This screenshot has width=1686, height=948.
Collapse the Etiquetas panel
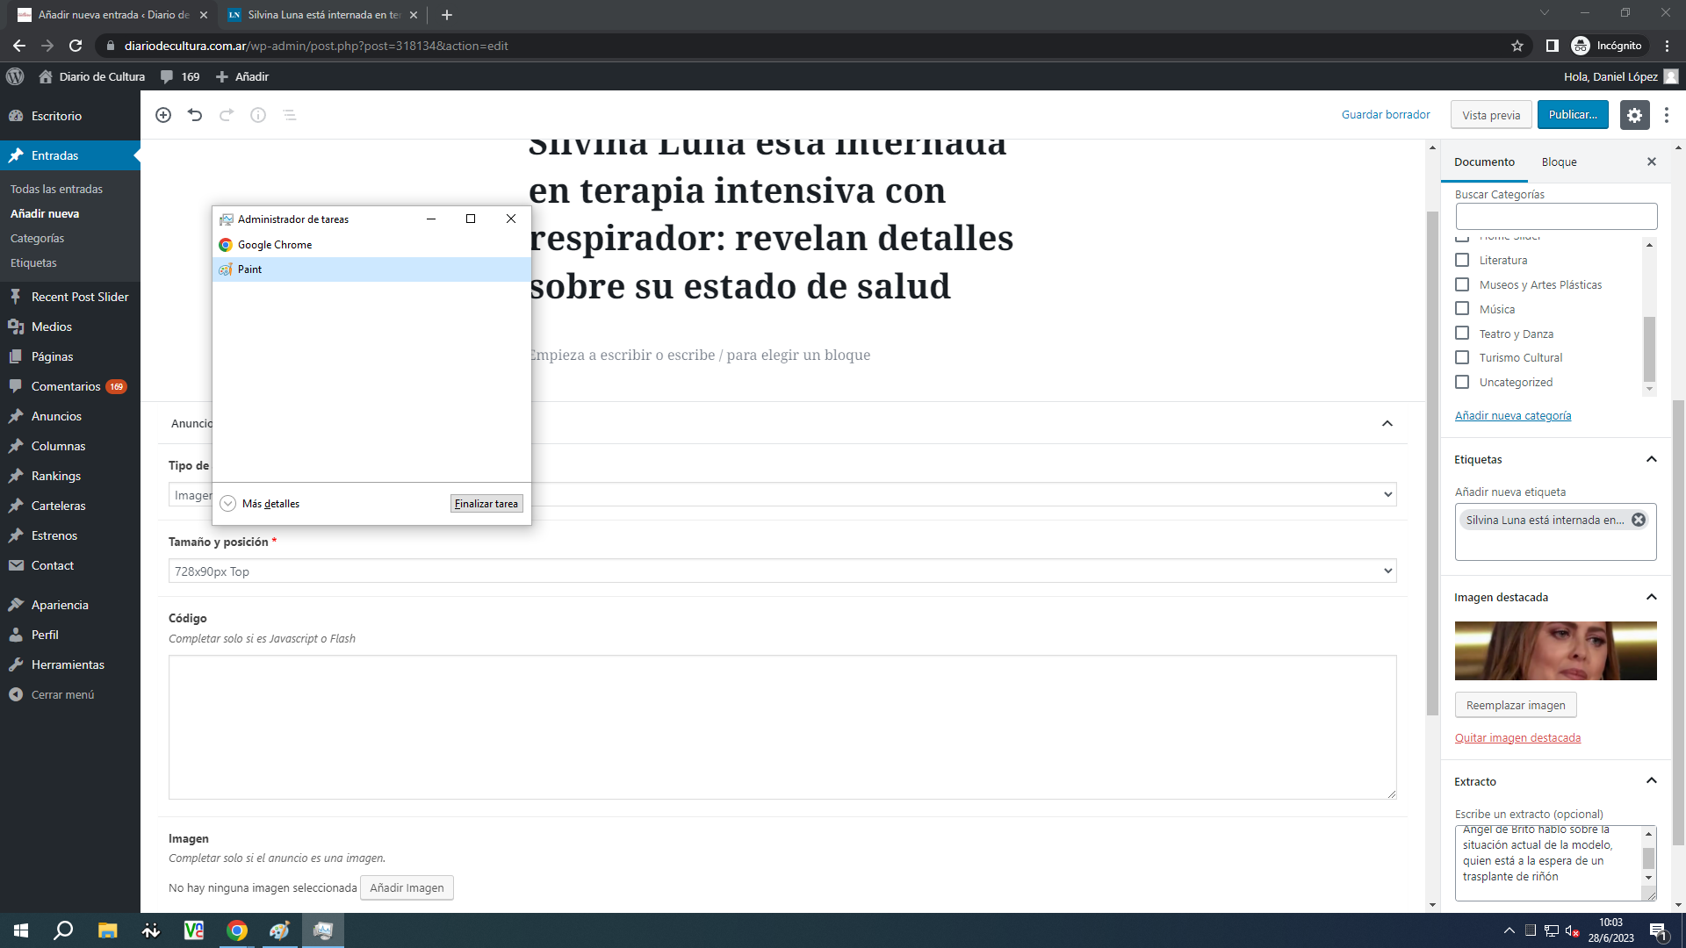(1652, 459)
